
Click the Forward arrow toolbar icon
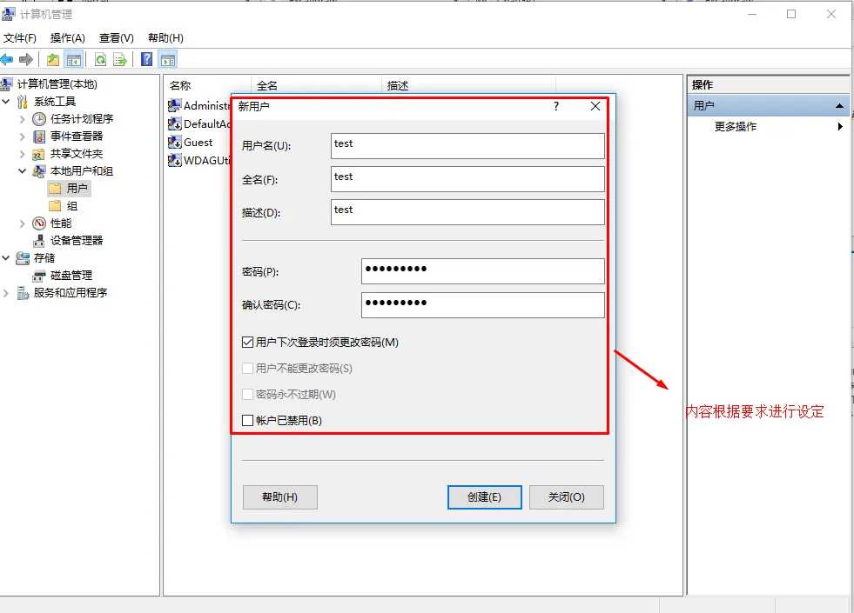coord(25,59)
